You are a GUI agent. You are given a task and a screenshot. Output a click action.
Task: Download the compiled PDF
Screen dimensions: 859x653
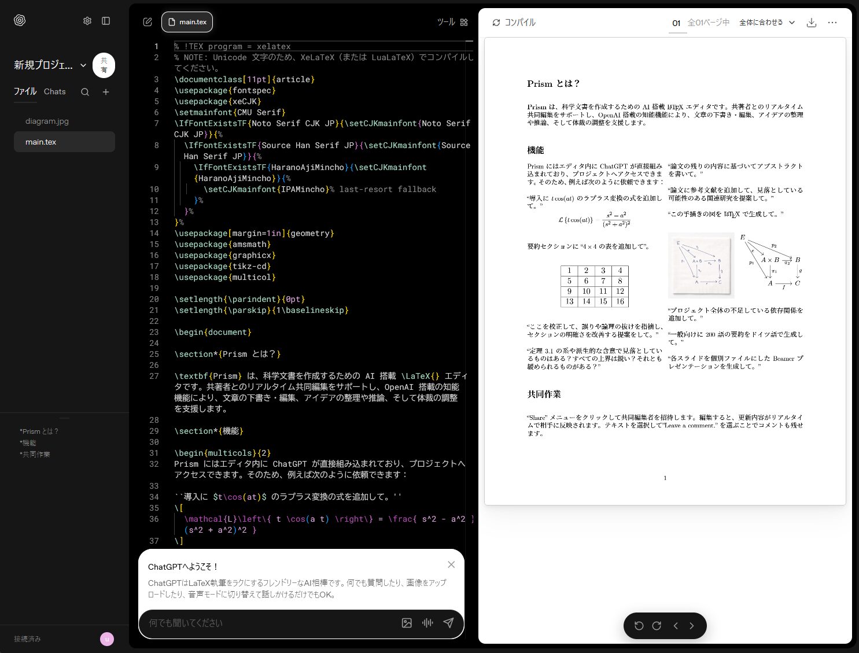(812, 22)
